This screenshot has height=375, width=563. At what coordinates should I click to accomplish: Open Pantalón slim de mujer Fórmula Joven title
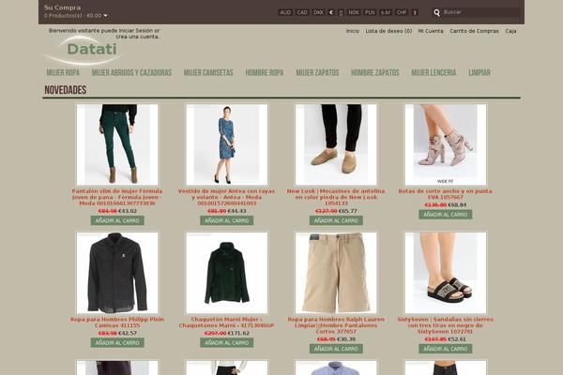coord(117,197)
